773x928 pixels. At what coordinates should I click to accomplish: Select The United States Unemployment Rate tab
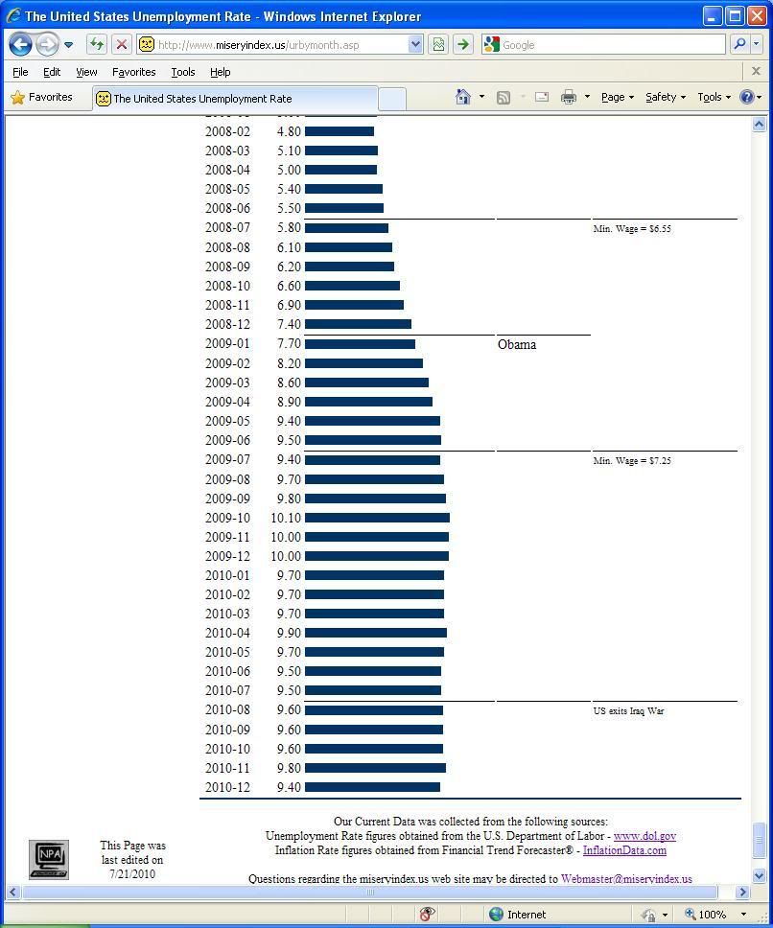point(235,99)
